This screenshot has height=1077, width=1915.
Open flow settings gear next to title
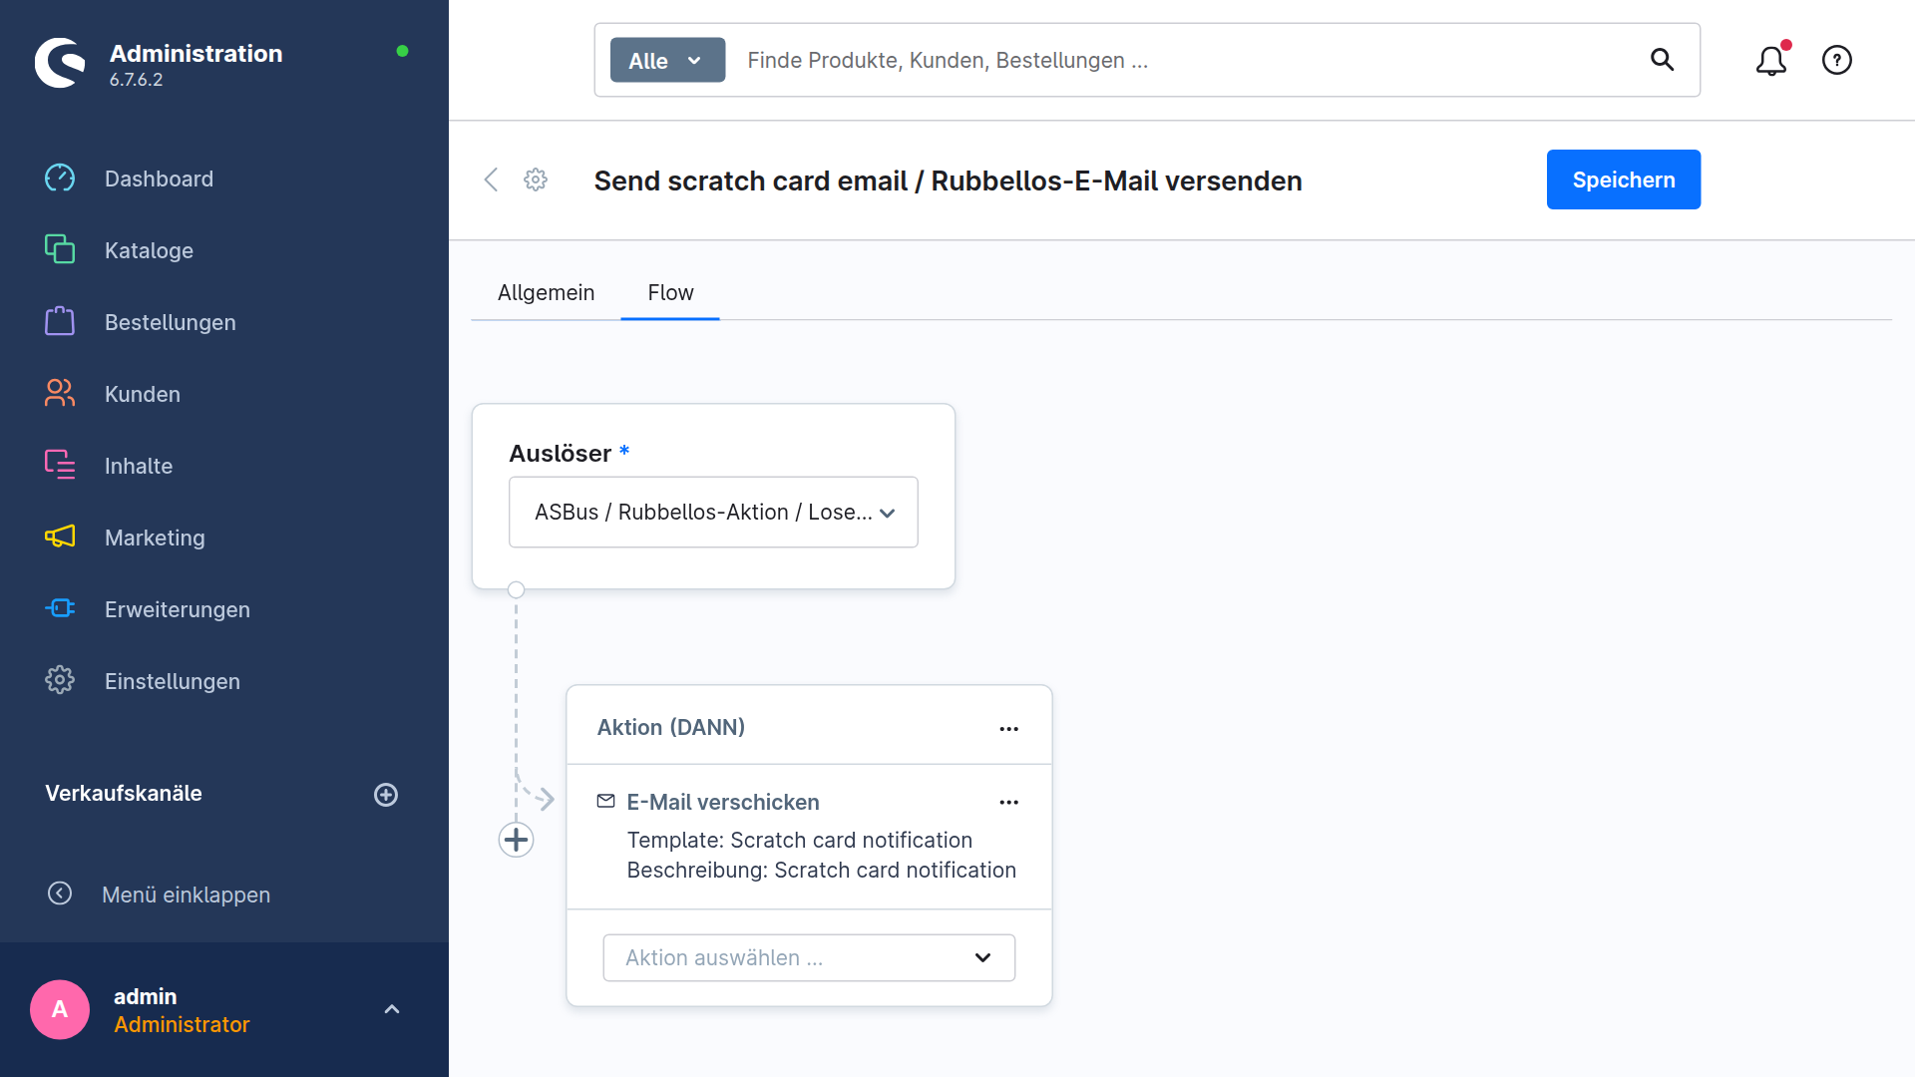tap(536, 179)
